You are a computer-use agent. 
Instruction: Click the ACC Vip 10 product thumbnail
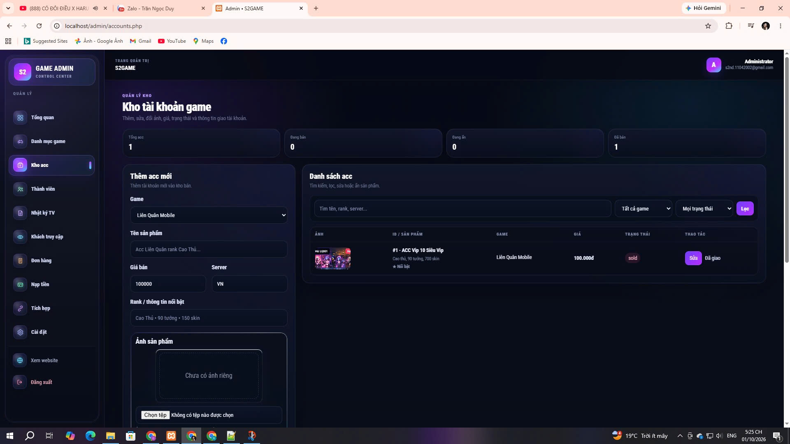tap(332, 259)
